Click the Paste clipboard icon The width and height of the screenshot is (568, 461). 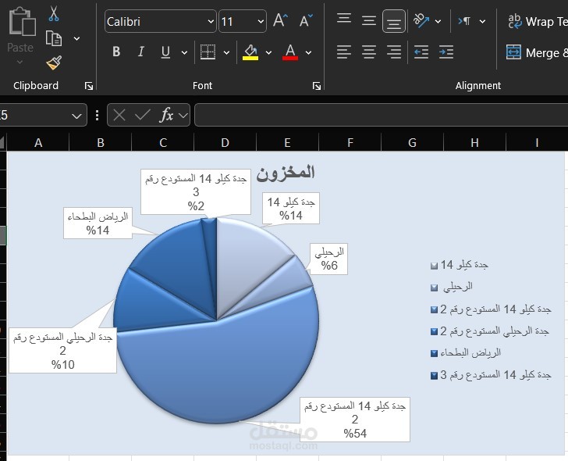pos(22,22)
